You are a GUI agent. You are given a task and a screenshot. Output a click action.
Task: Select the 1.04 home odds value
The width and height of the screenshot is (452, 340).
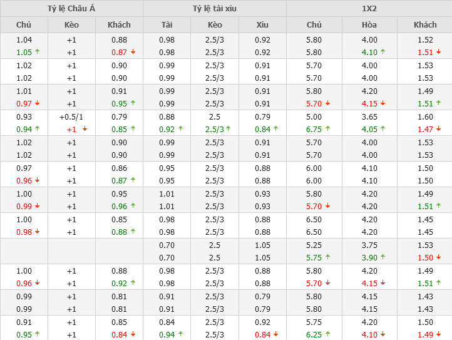tap(24, 39)
